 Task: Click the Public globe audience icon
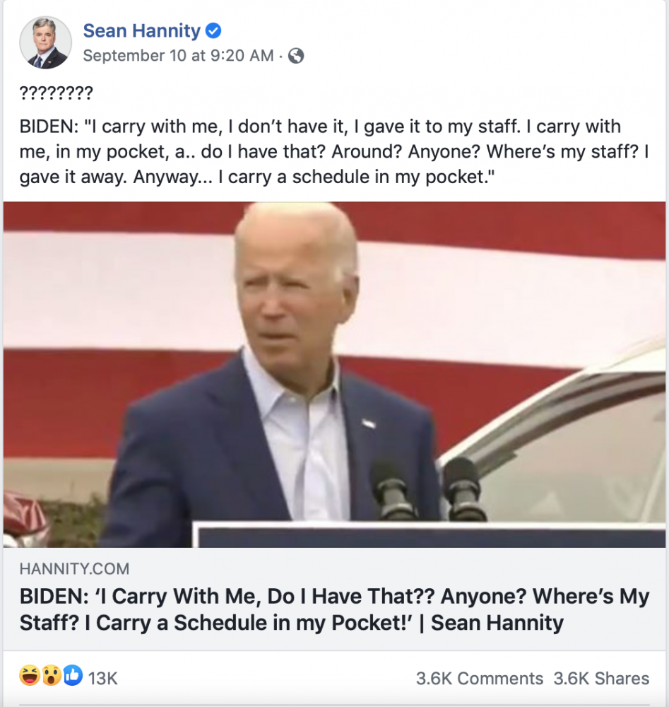(x=297, y=57)
